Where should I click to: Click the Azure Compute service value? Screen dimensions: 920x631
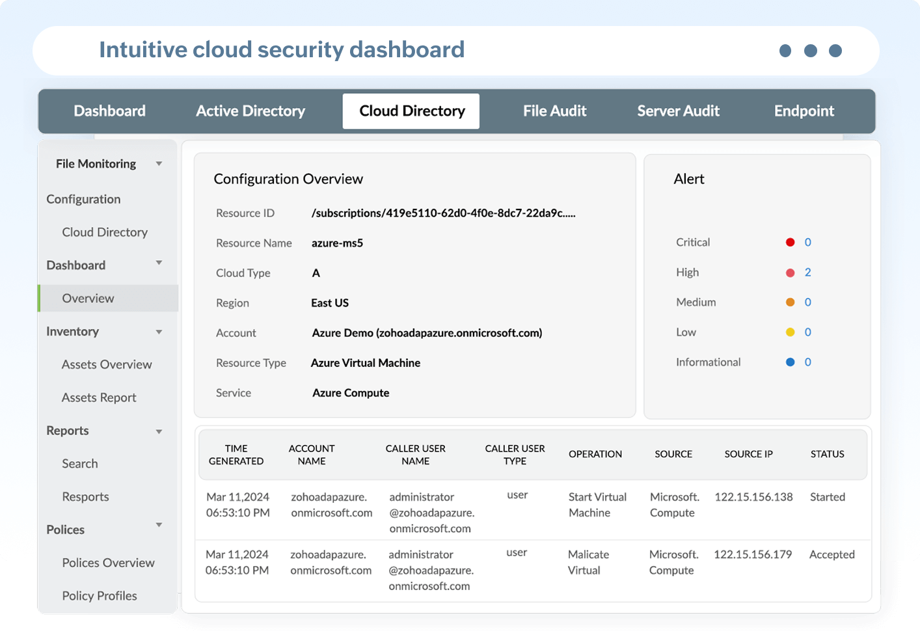(351, 393)
